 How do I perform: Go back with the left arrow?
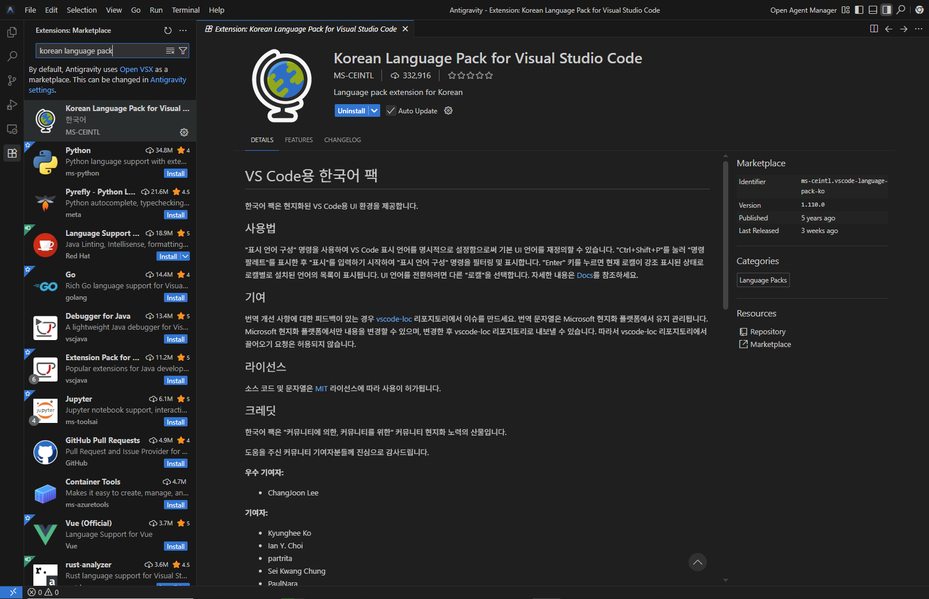(x=889, y=29)
